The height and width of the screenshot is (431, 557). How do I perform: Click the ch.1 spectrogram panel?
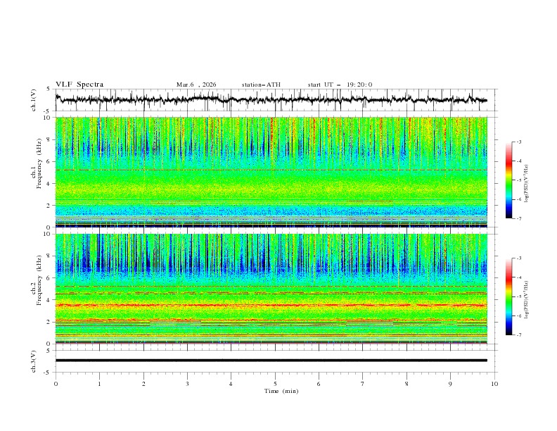pyautogui.click(x=271, y=172)
